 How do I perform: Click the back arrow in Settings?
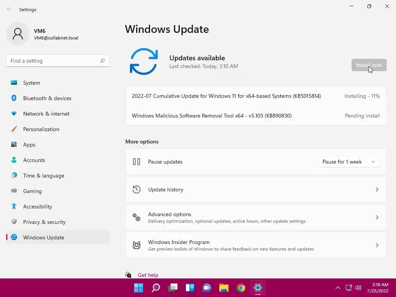click(9, 9)
